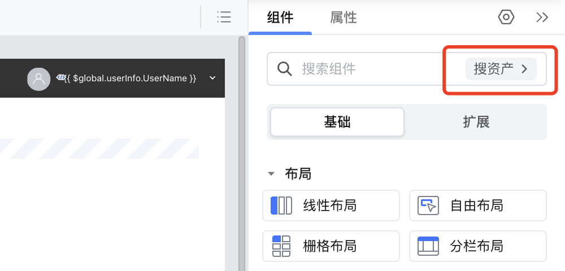Open the outline list icon in the top bar

pos(224,17)
